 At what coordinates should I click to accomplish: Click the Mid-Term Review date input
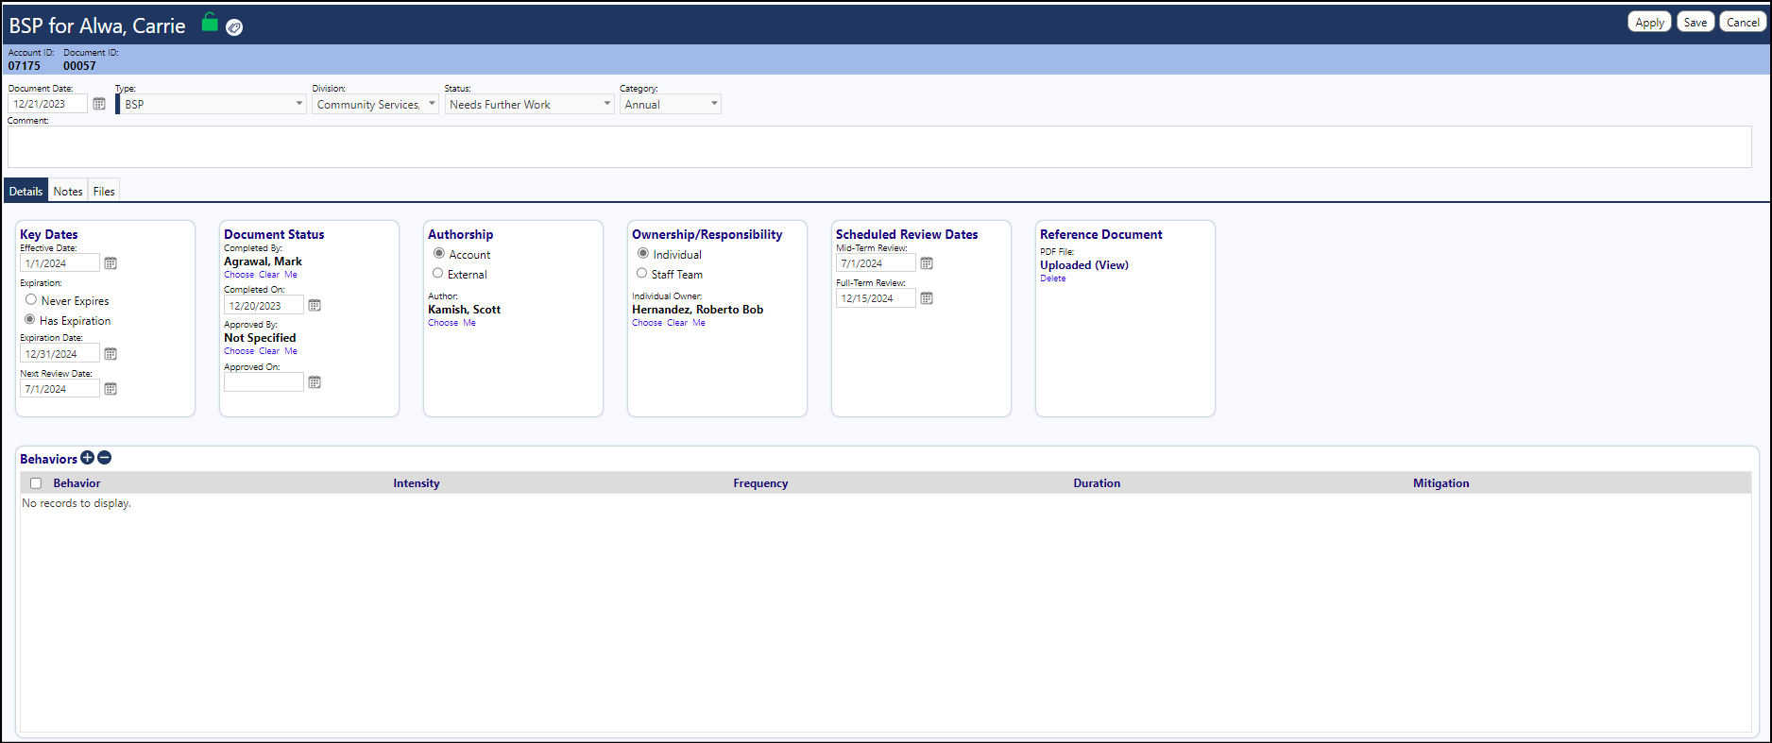pos(876,263)
